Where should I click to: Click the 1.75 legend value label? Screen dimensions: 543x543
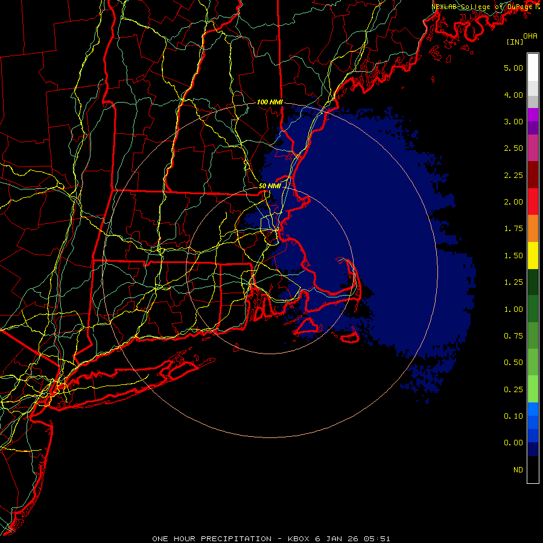(513, 229)
